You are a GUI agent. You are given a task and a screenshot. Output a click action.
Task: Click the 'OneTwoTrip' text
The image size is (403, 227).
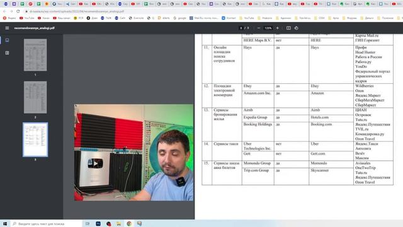(x=365, y=168)
